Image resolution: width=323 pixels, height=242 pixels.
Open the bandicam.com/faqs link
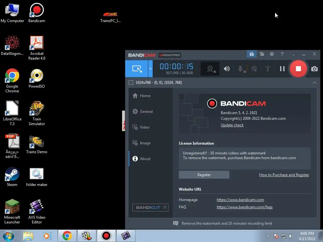coord(244,207)
